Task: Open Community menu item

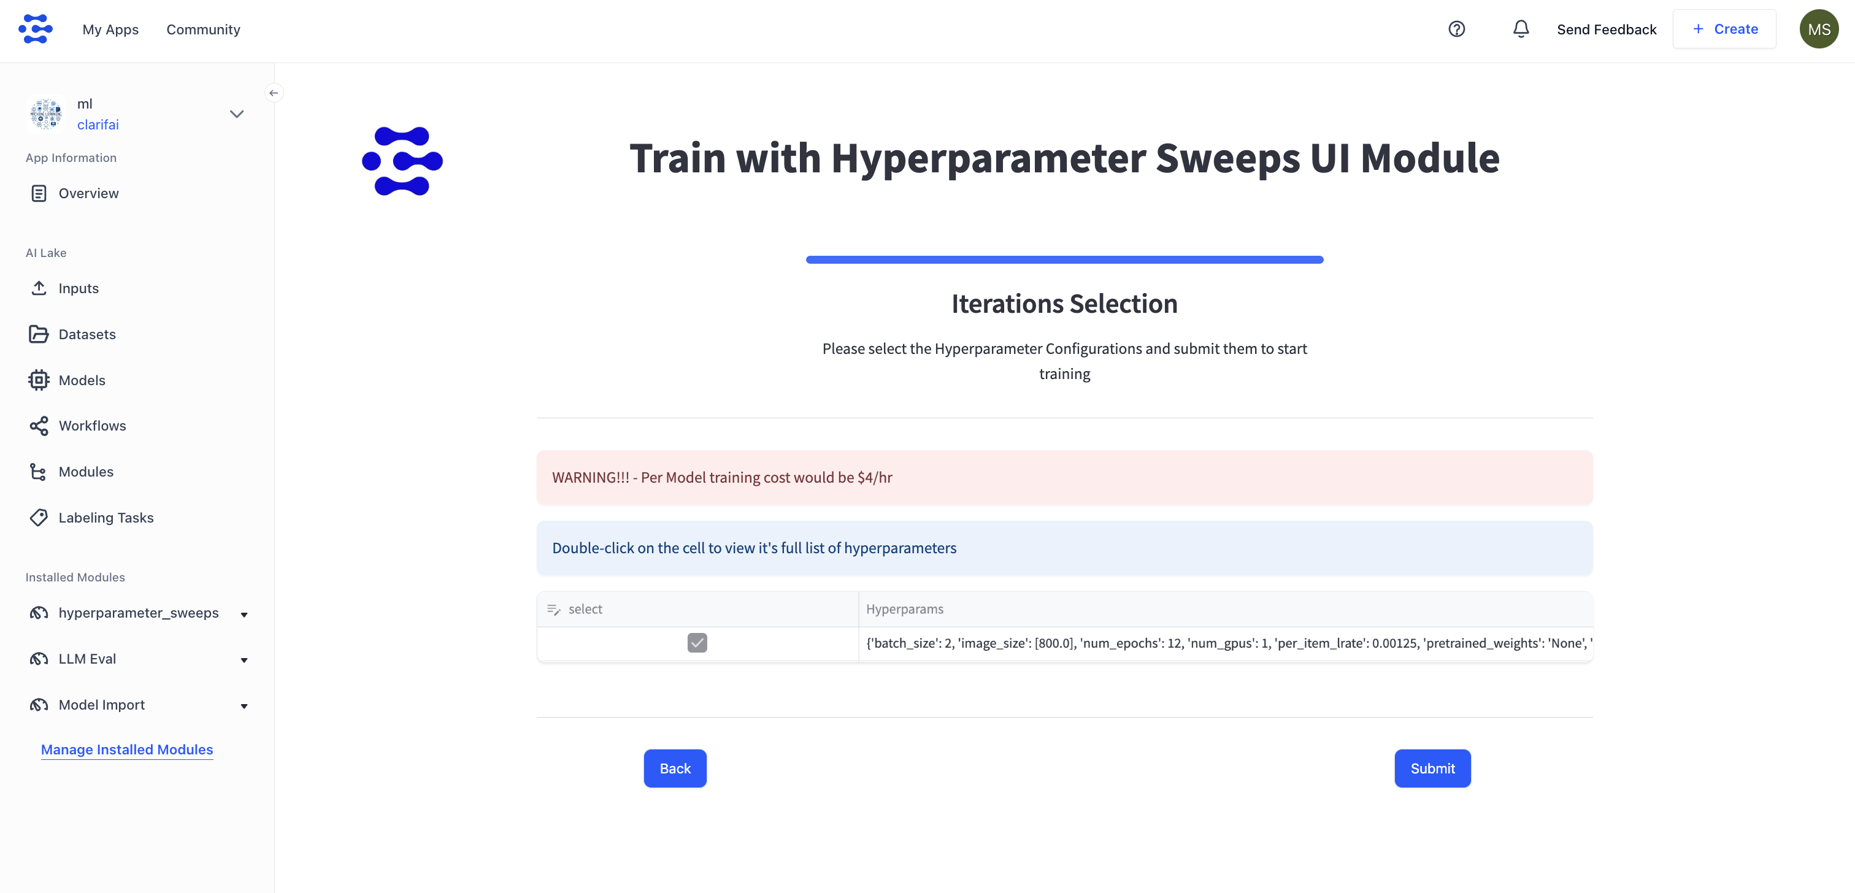Action: coord(203,29)
